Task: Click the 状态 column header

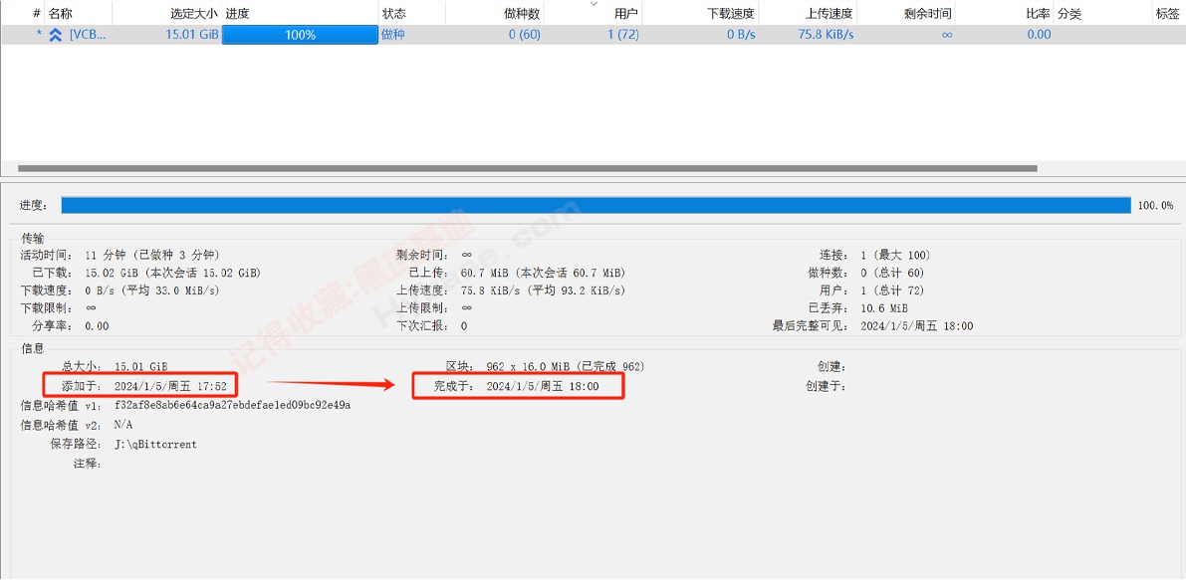Action: (x=394, y=13)
